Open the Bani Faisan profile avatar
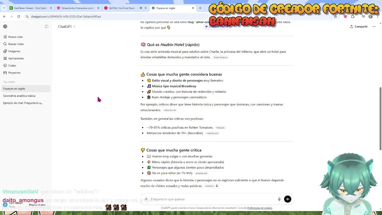382x215 pixels. point(5,205)
